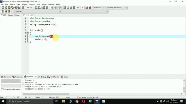Screen dimensions: 186x104
Task: Open the Search menu
Action: [12, 5]
